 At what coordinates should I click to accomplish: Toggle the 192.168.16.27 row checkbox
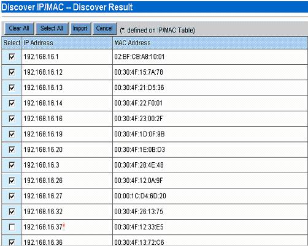tap(12, 196)
